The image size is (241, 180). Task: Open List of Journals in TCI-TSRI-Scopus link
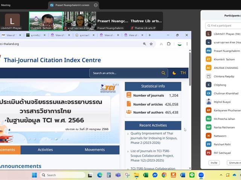(x=152, y=156)
